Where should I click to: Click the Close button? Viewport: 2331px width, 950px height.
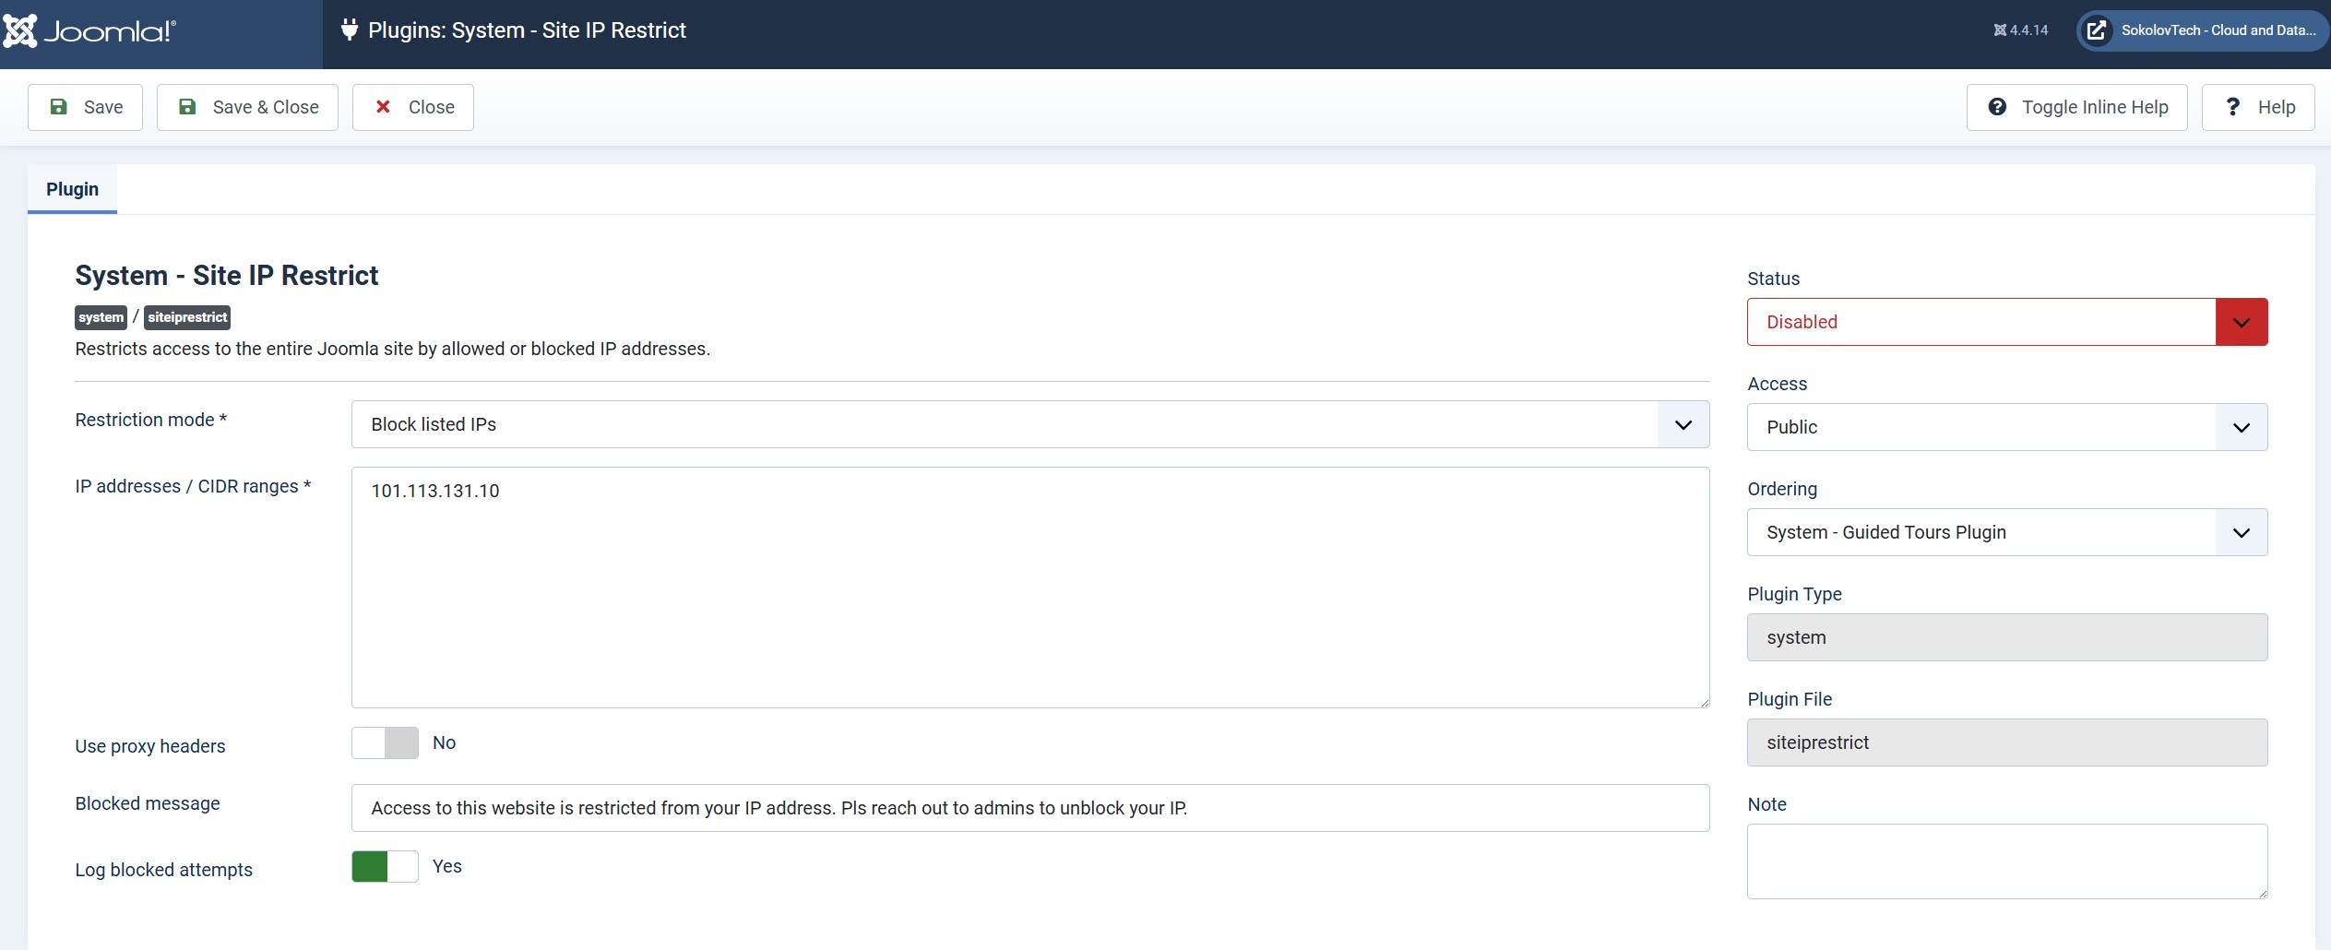pyautogui.click(x=413, y=107)
